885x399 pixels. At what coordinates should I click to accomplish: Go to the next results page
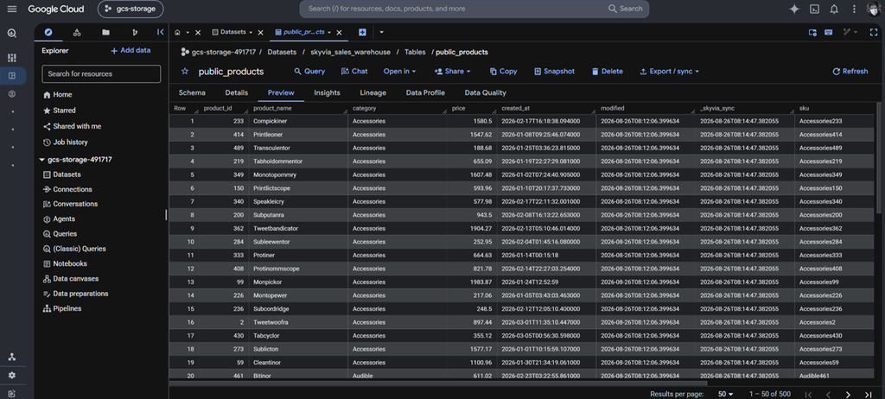coord(848,394)
